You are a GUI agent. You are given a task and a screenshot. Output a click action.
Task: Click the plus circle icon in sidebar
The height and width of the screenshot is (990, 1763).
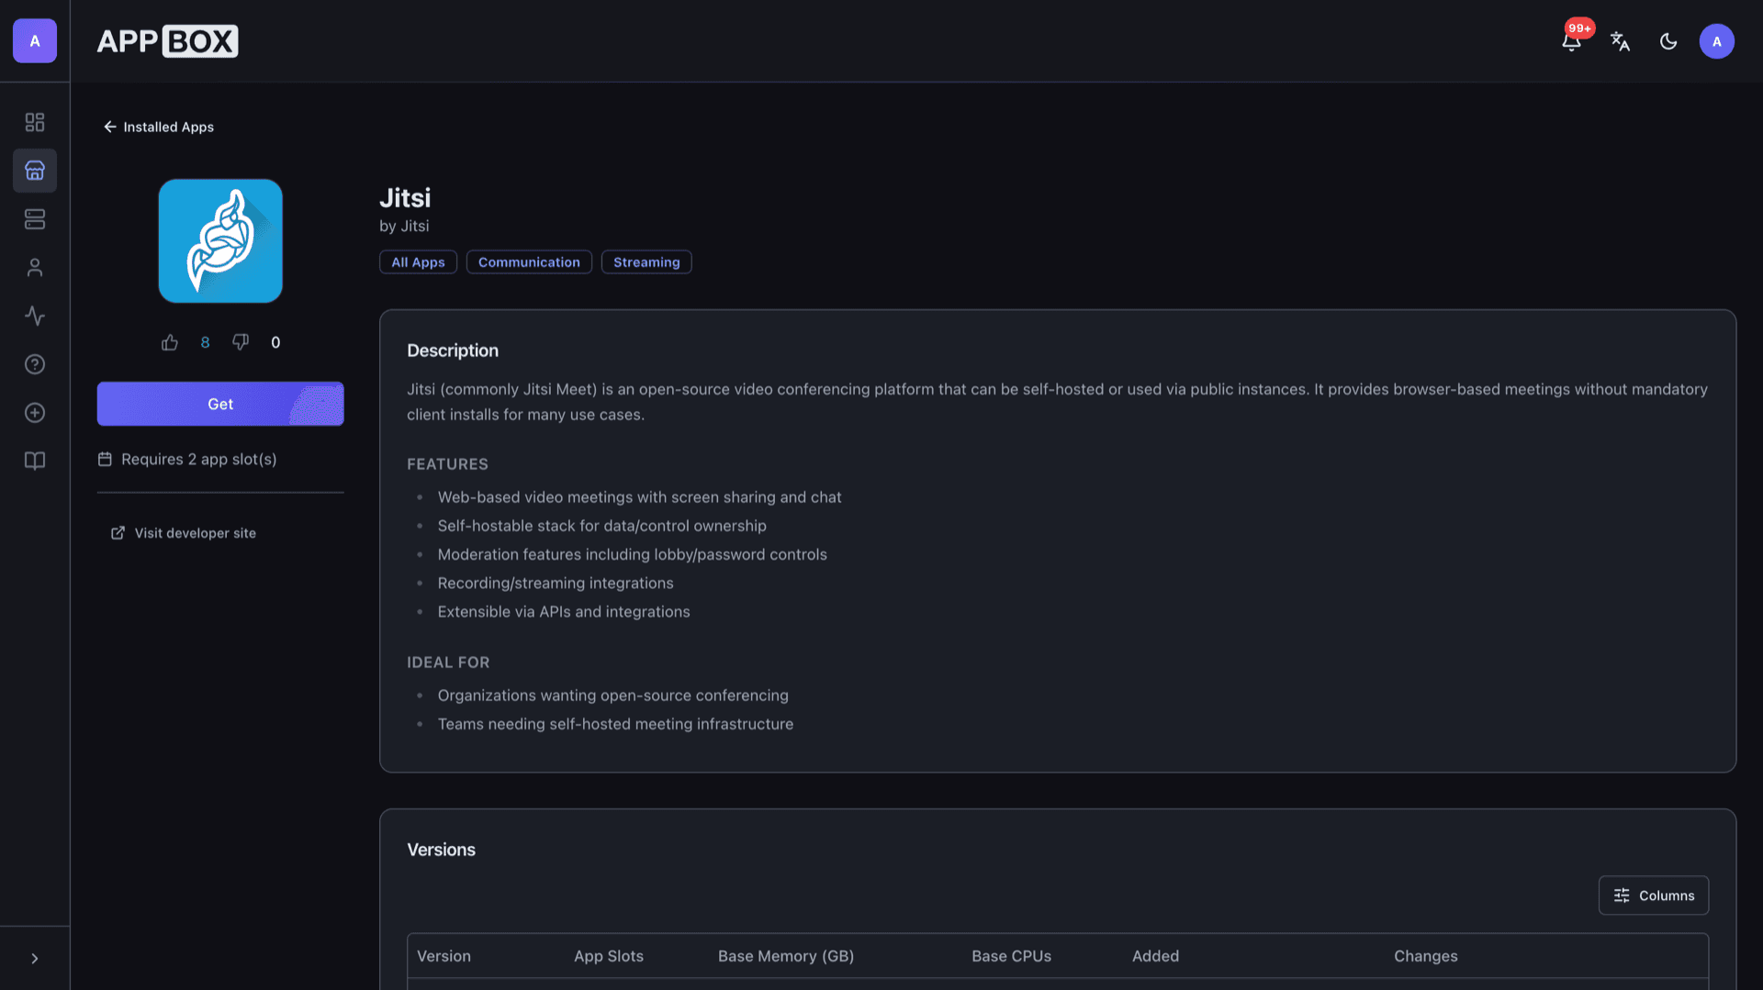[35, 413]
